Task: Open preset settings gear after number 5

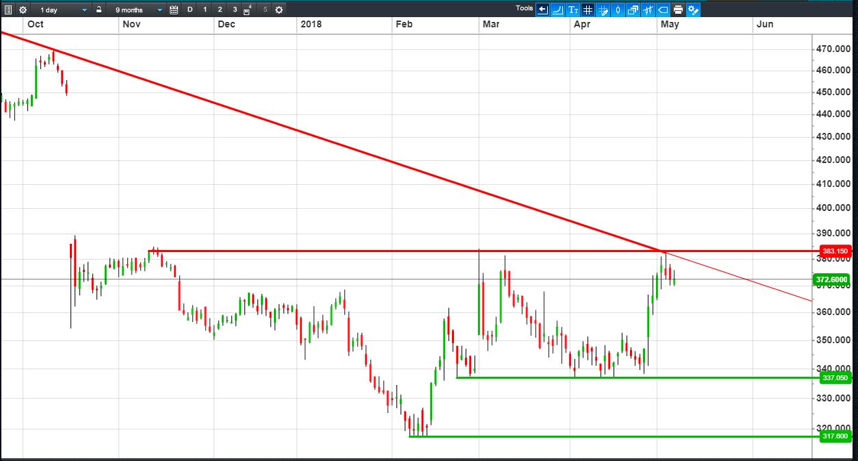Action: [279, 10]
